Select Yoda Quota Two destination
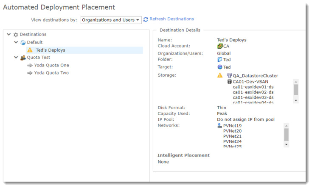 click(51, 73)
